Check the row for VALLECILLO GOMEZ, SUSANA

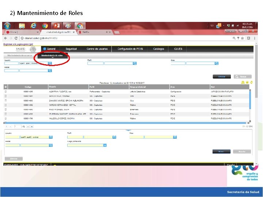click(6, 119)
